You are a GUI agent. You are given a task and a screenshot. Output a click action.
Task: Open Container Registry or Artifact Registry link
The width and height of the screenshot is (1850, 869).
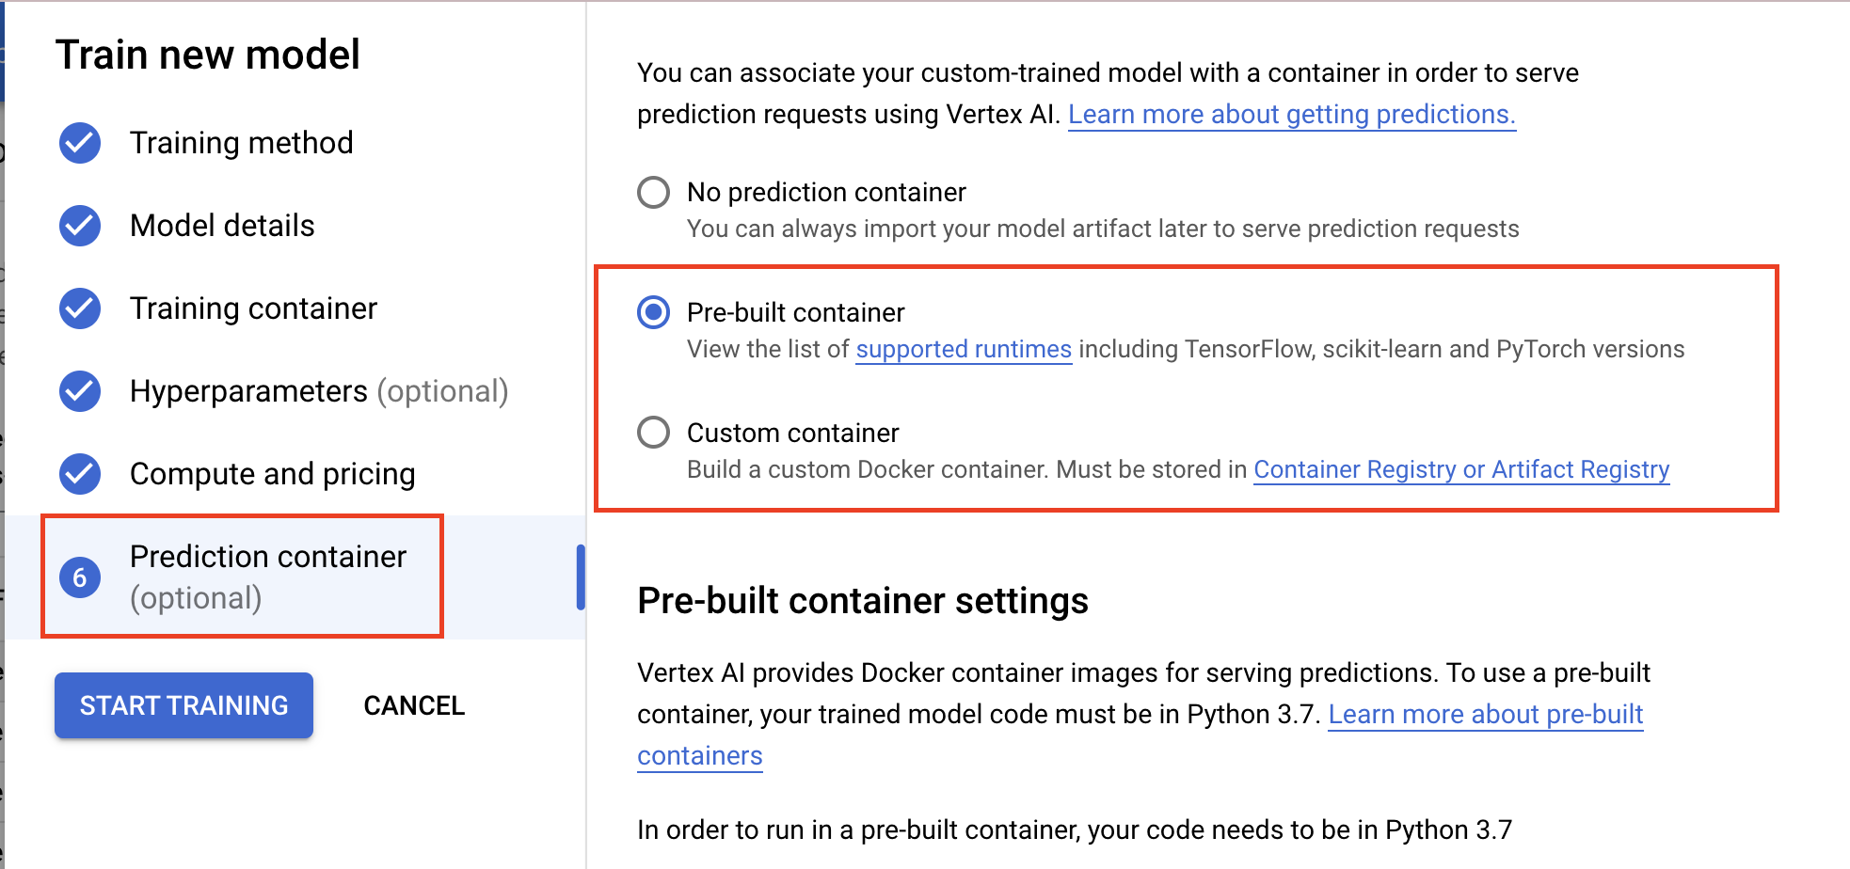[x=1460, y=470]
